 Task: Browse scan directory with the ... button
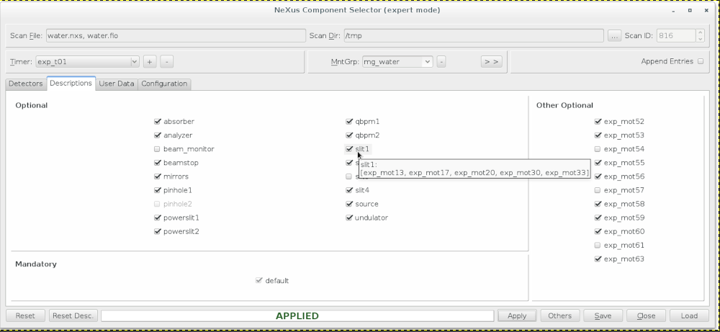[614, 36]
